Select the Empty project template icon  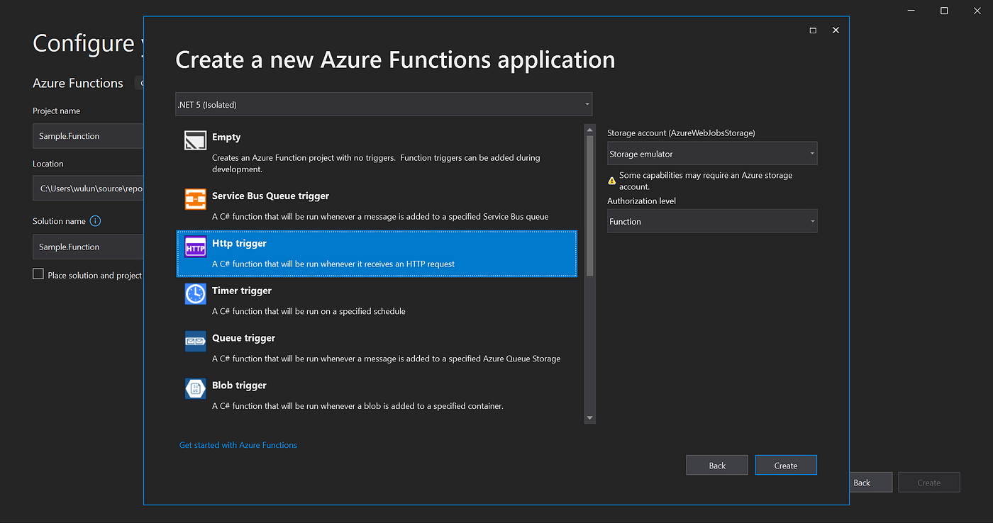pos(195,140)
